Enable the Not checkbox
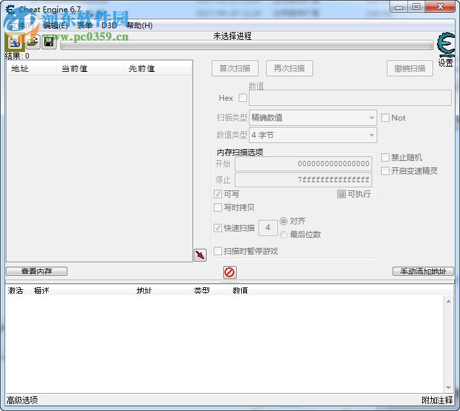This screenshot has height=411, width=460. pyautogui.click(x=385, y=118)
